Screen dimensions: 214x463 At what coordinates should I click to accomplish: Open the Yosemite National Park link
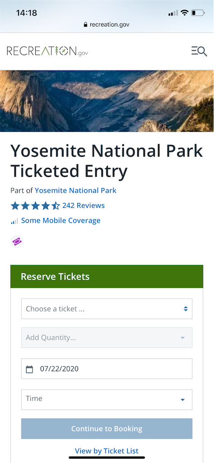coord(75,190)
